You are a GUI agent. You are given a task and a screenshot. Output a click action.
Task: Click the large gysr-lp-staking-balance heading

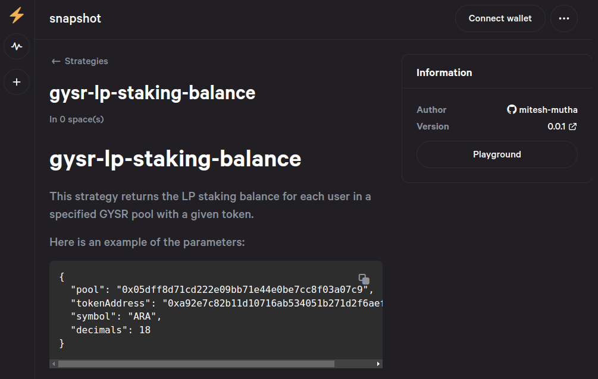pos(176,159)
